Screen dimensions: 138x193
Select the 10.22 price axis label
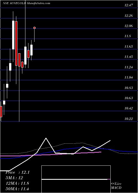click(129, 119)
